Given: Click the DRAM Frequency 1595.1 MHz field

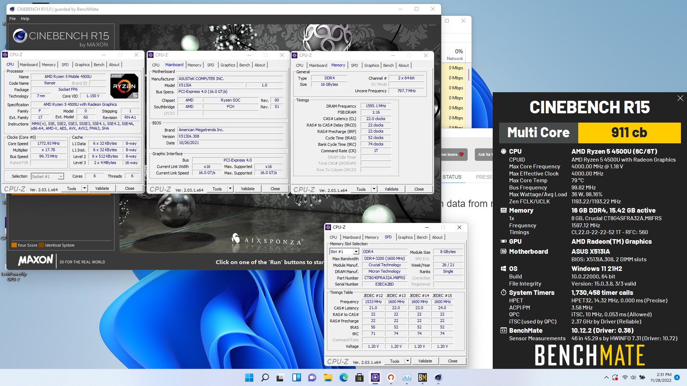Looking at the screenshot, I should pyautogui.click(x=376, y=106).
